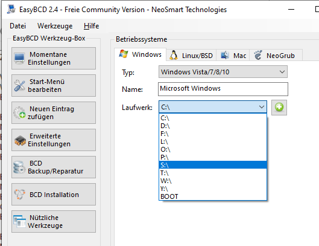Image resolution: width=319 pixels, height=246 pixels.
Task: Click the EasyBCD app icon in title bar
Action: 11,10
